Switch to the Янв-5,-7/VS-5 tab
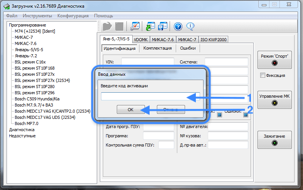Viewport: 303px width, 190px height. (x=116, y=39)
